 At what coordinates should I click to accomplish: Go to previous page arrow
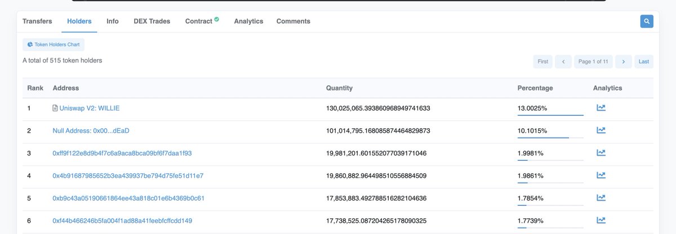coord(563,62)
